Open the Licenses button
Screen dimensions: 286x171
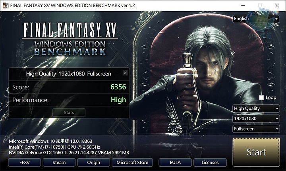tap(210, 162)
